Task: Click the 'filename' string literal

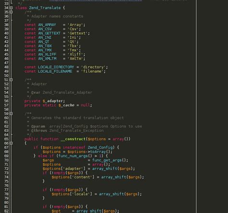Action: [x=92, y=71]
